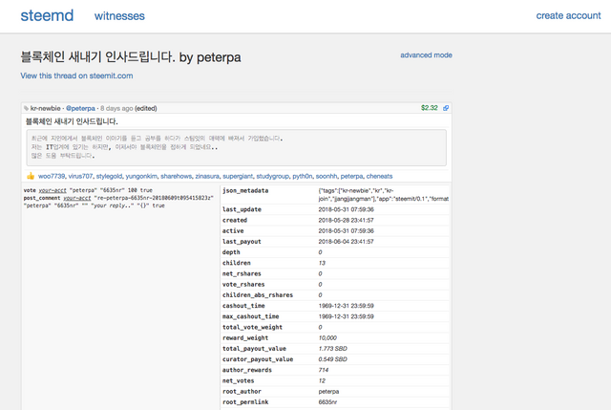Click the external link icon beside $2.32
Image resolution: width=611 pixels, height=410 pixels.
pos(446,108)
